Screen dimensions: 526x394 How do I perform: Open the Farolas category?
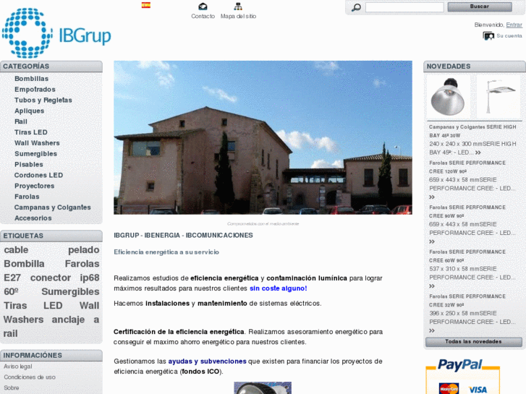[27, 197]
